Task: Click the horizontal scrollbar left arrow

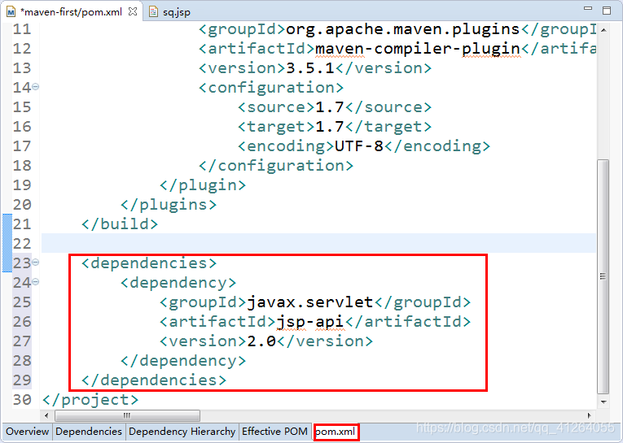Action: click(46, 415)
